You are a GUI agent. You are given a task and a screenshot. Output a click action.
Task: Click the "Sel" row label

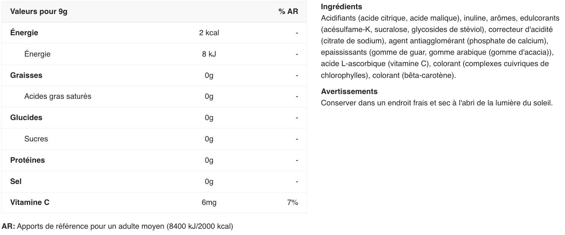tap(16, 181)
